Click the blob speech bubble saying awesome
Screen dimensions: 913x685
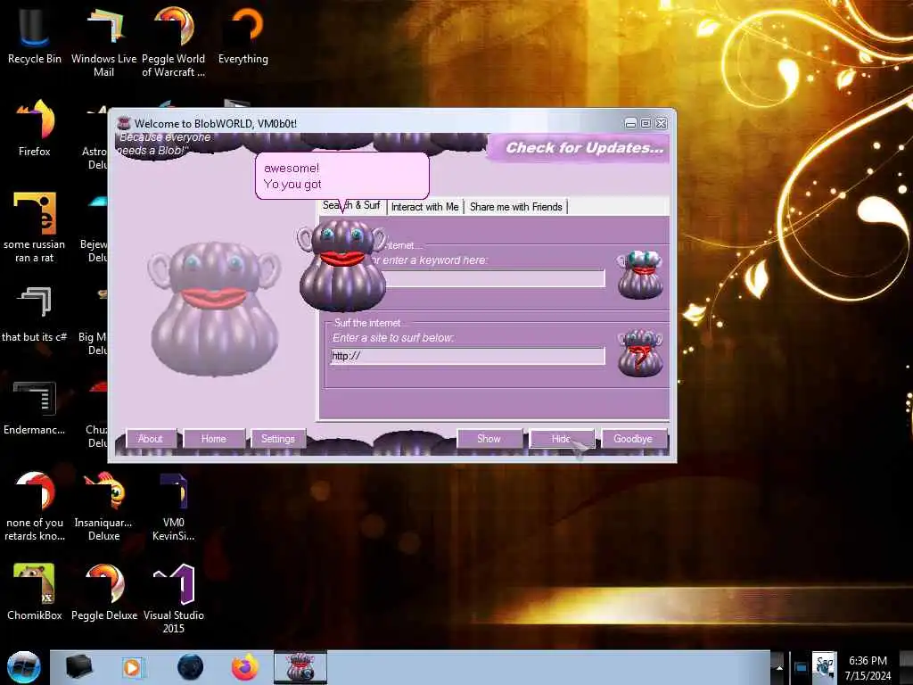(342, 176)
